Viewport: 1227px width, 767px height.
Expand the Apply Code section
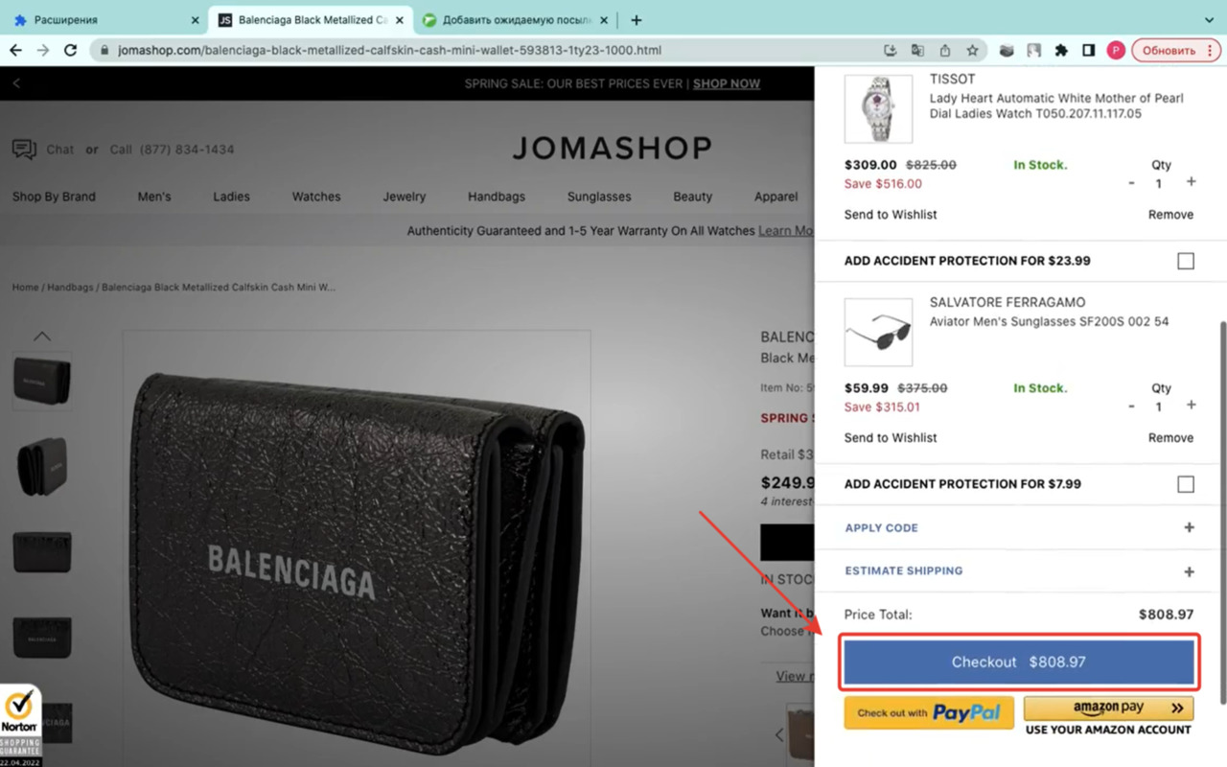click(x=1019, y=528)
